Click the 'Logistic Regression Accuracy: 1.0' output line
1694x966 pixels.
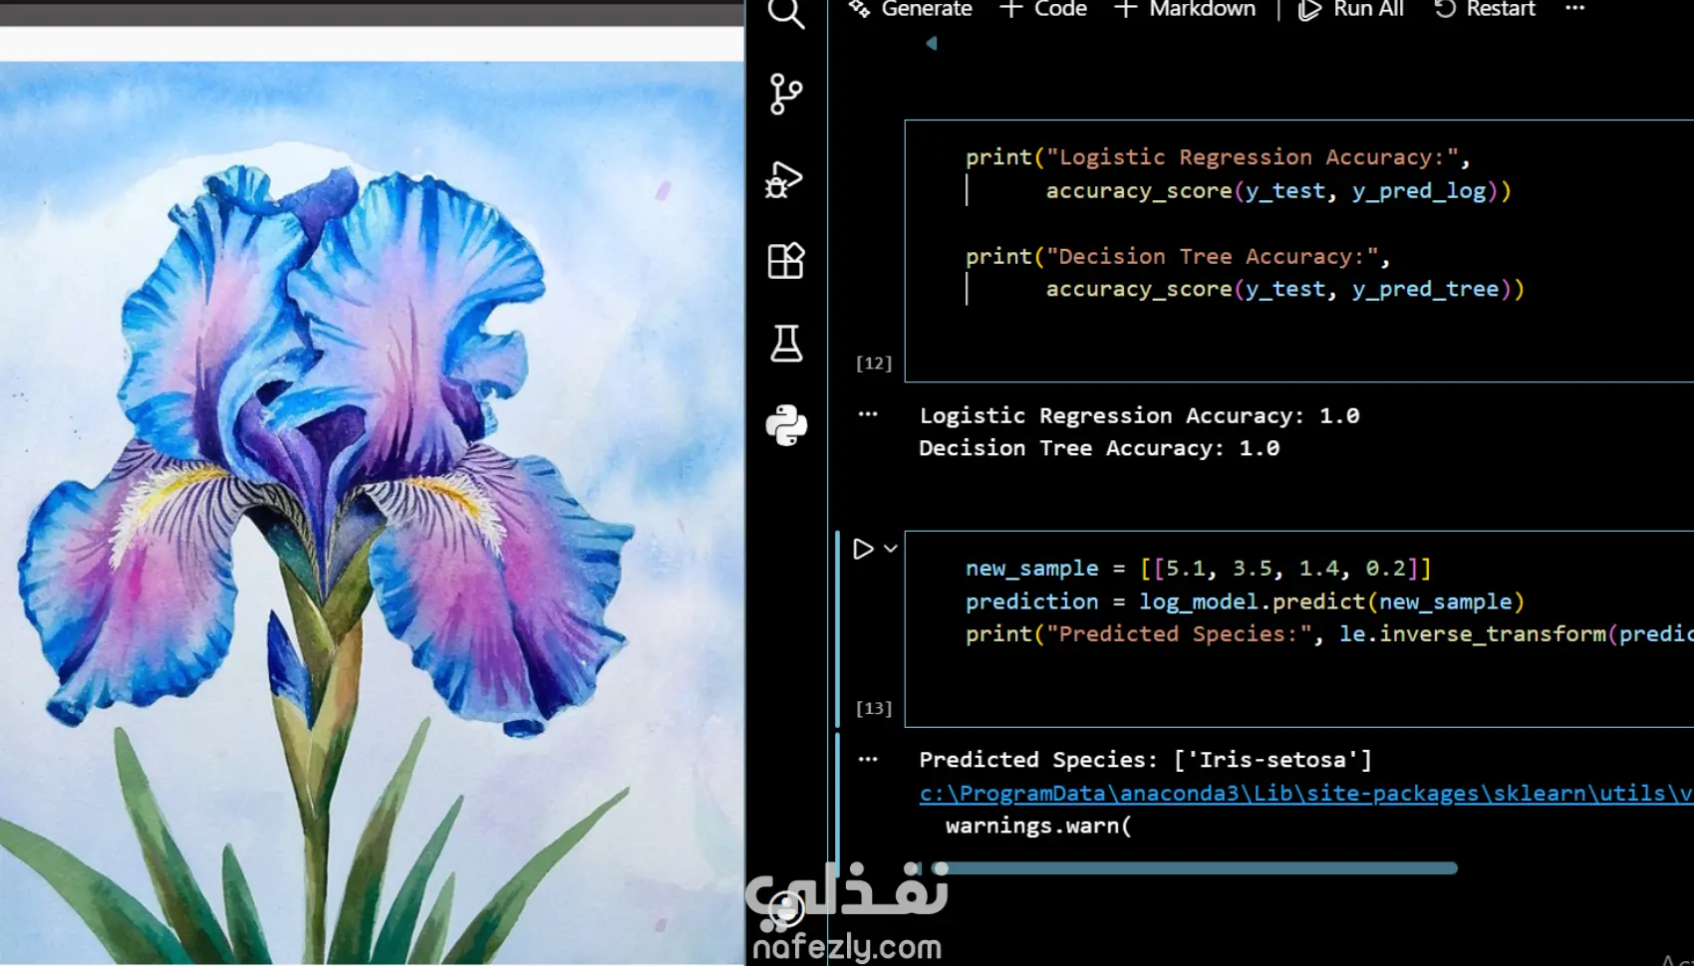click(1139, 415)
